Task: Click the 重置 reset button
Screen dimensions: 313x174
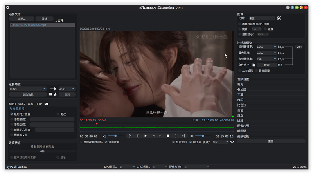Action: coord(271,141)
